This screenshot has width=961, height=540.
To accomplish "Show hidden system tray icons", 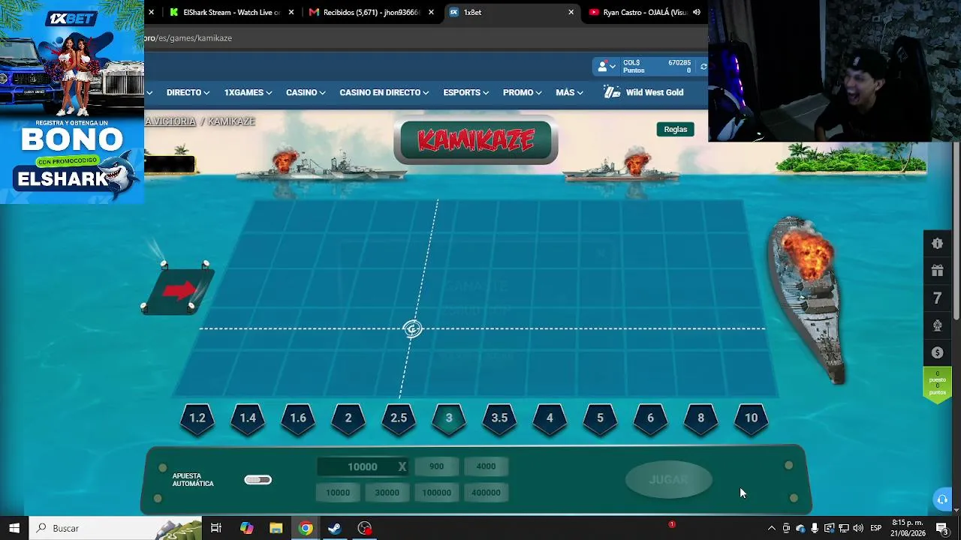I will (771, 528).
